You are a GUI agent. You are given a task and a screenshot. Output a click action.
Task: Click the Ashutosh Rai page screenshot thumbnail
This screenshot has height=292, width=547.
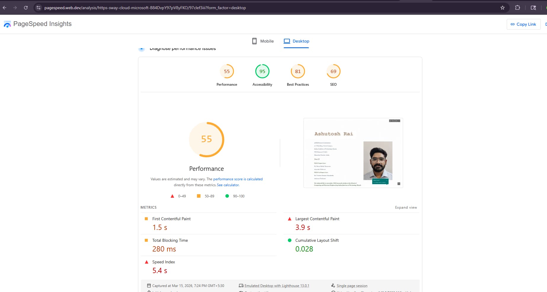pos(353,153)
